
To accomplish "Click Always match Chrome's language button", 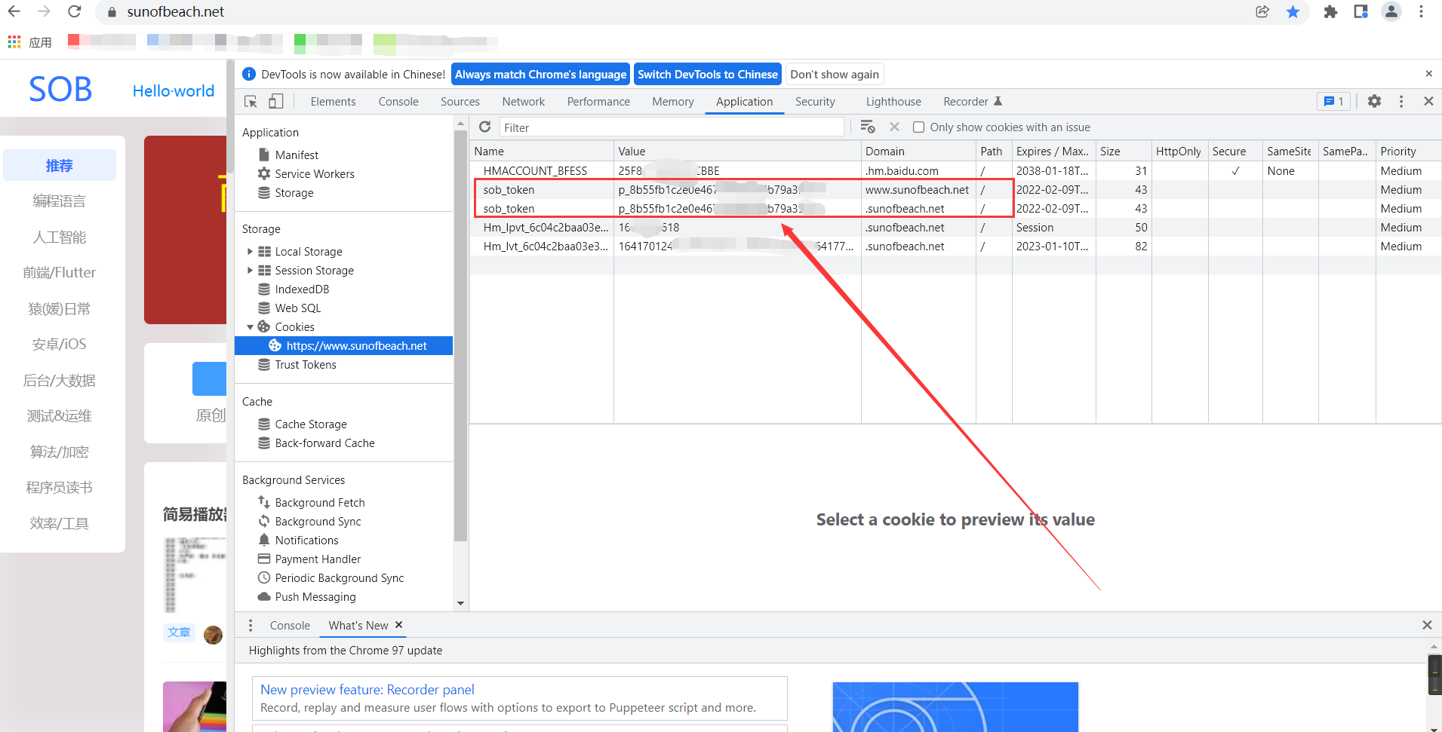I will [x=540, y=74].
